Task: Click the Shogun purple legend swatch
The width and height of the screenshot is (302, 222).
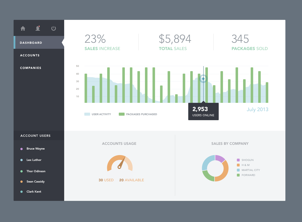Action: click(x=238, y=160)
